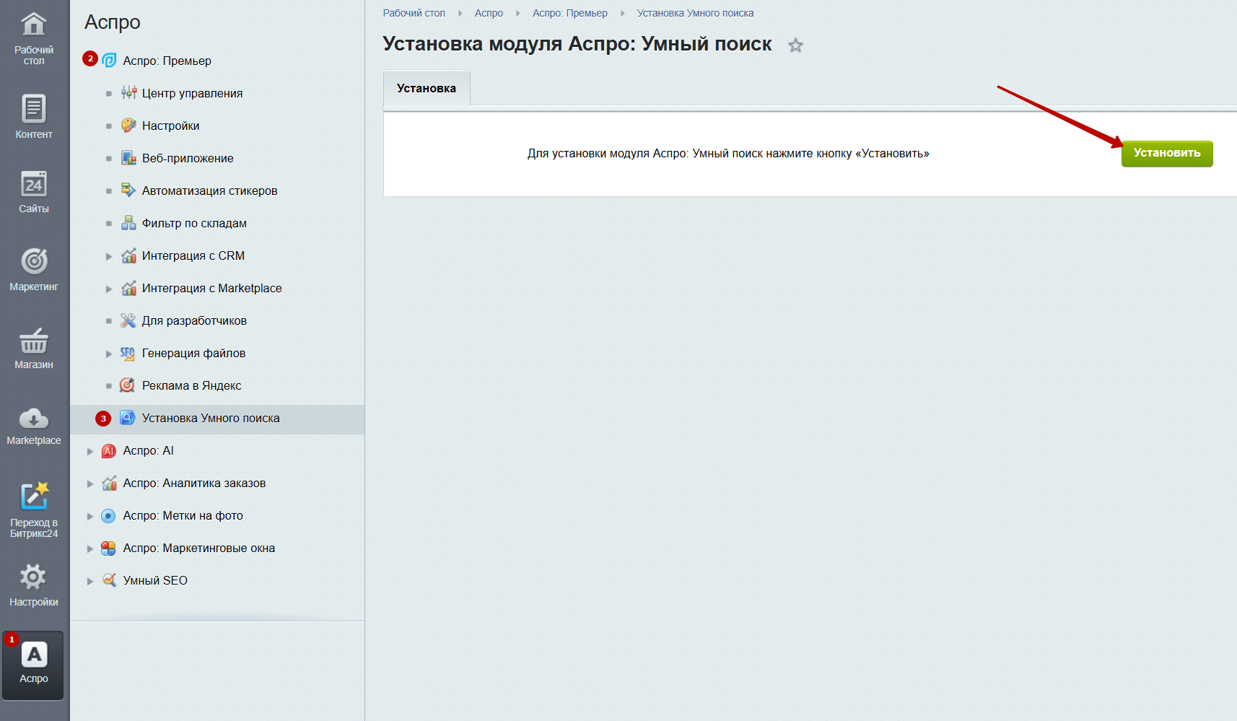
Task: Expand the Интеграция с CRM tree node
Action: (x=109, y=256)
